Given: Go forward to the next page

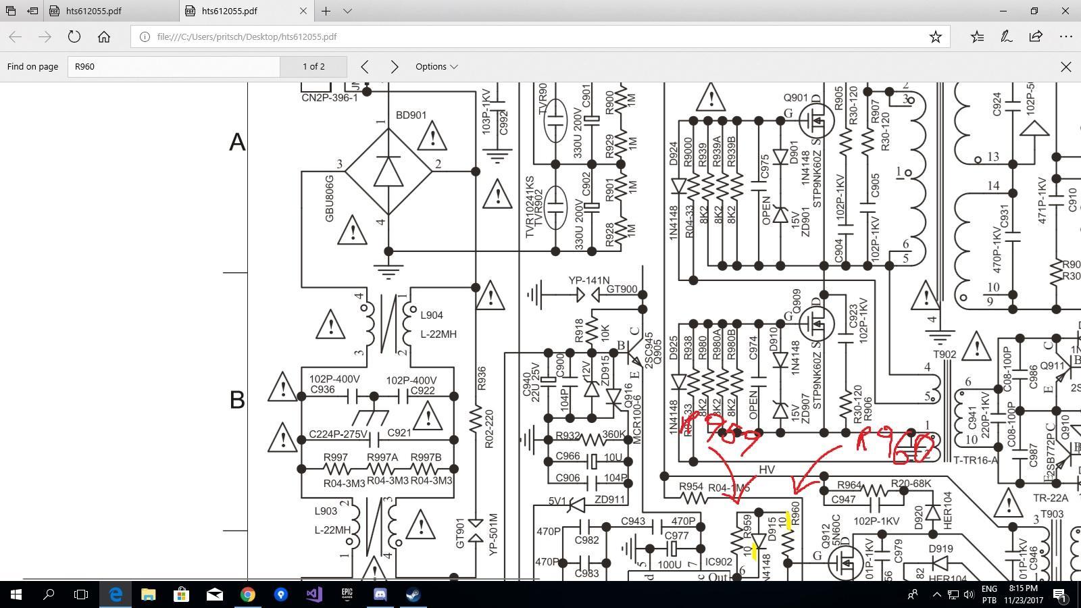Looking at the screenshot, I should click(x=45, y=37).
